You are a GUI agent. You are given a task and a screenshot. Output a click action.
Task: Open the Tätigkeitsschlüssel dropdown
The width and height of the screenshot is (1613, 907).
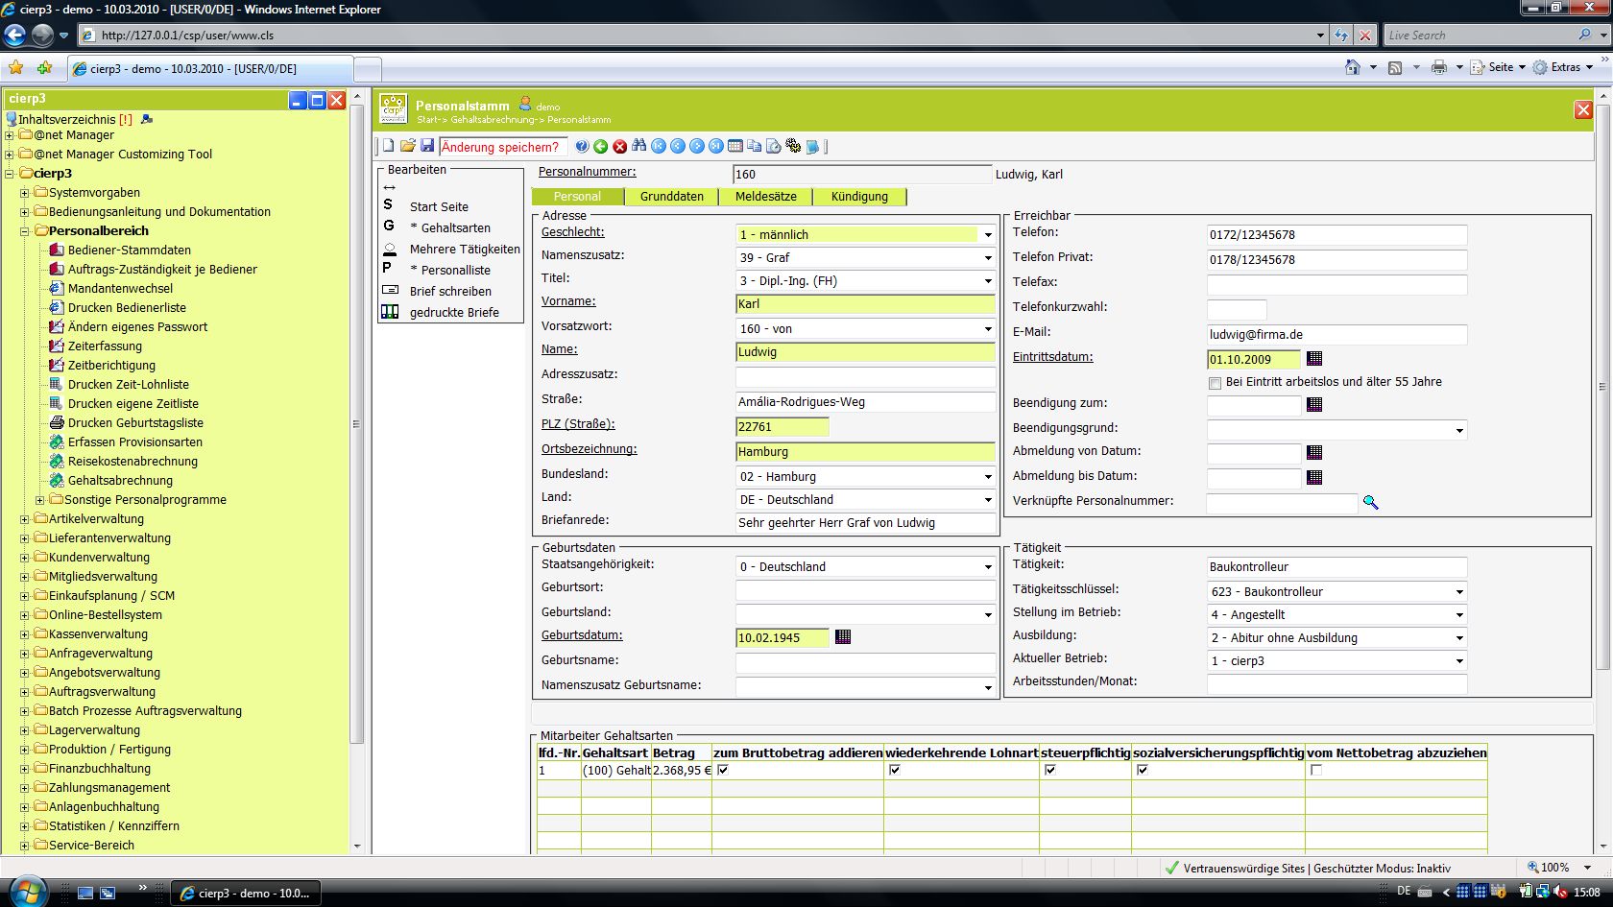[1458, 592]
